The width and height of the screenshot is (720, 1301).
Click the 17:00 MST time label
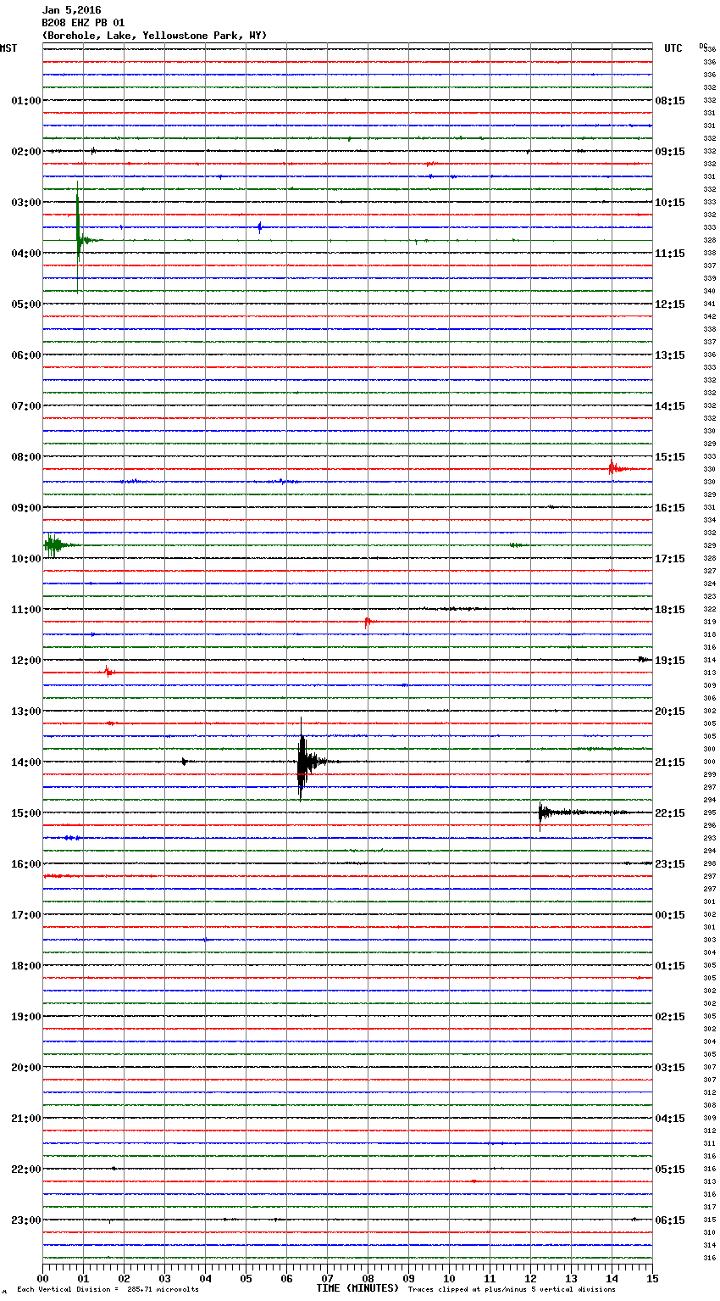click(26, 915)
